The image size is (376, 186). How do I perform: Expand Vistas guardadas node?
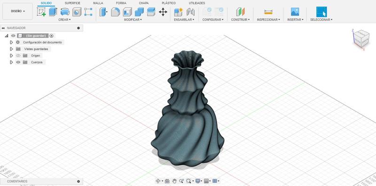[x=11, y=49]
